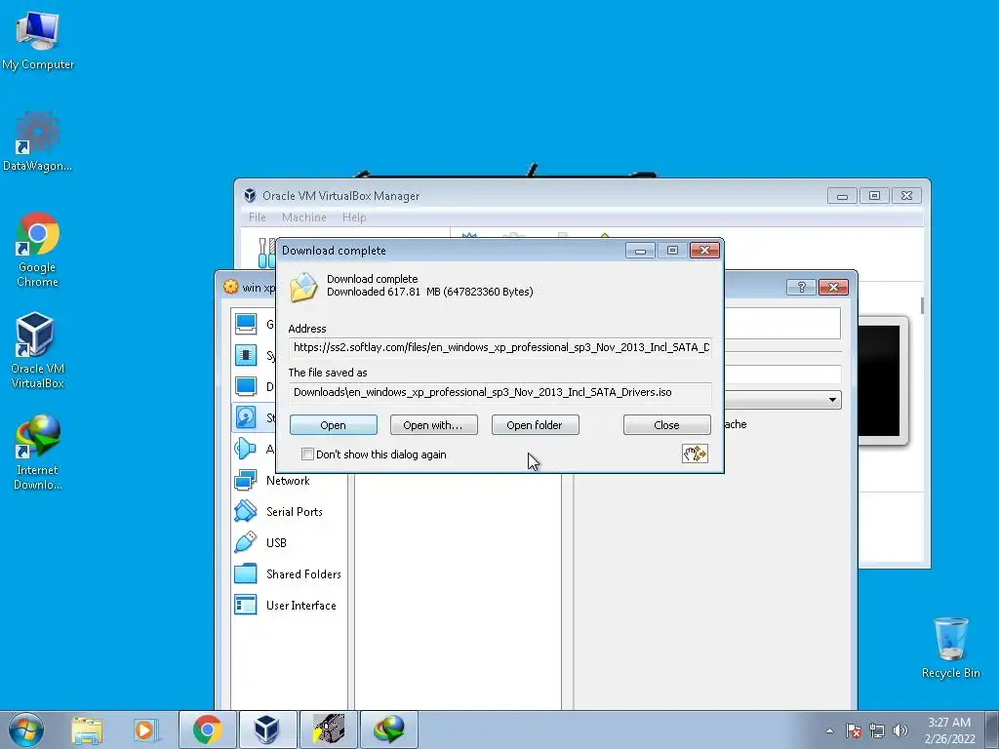999x749 pixels.
Task: Click the folder icon in Download complete dialog
Action: click(303, 287)
